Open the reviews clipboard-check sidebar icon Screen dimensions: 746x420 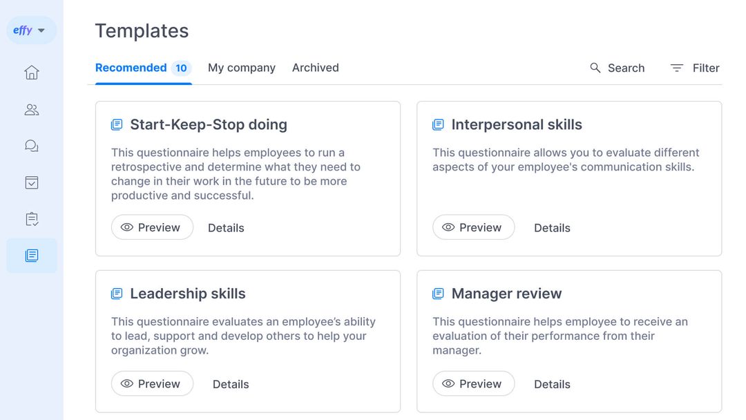pos(31,219)
